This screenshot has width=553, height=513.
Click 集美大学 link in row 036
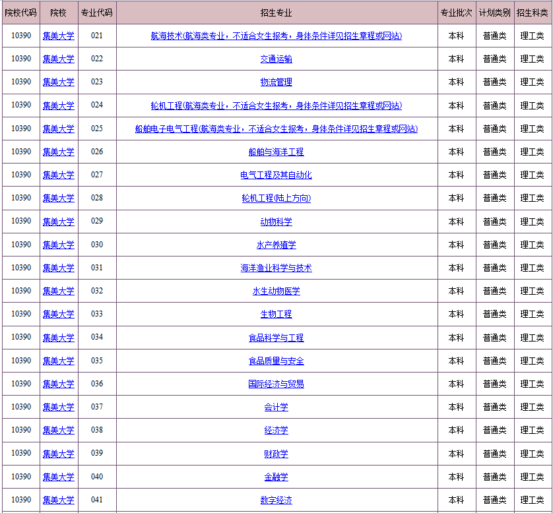tap(59, 384)
